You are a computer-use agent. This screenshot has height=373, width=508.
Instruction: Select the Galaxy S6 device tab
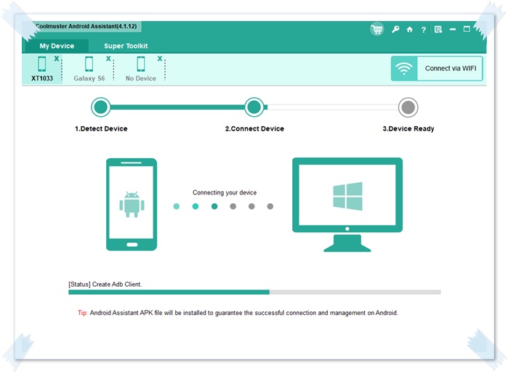[x=89, y=69]
